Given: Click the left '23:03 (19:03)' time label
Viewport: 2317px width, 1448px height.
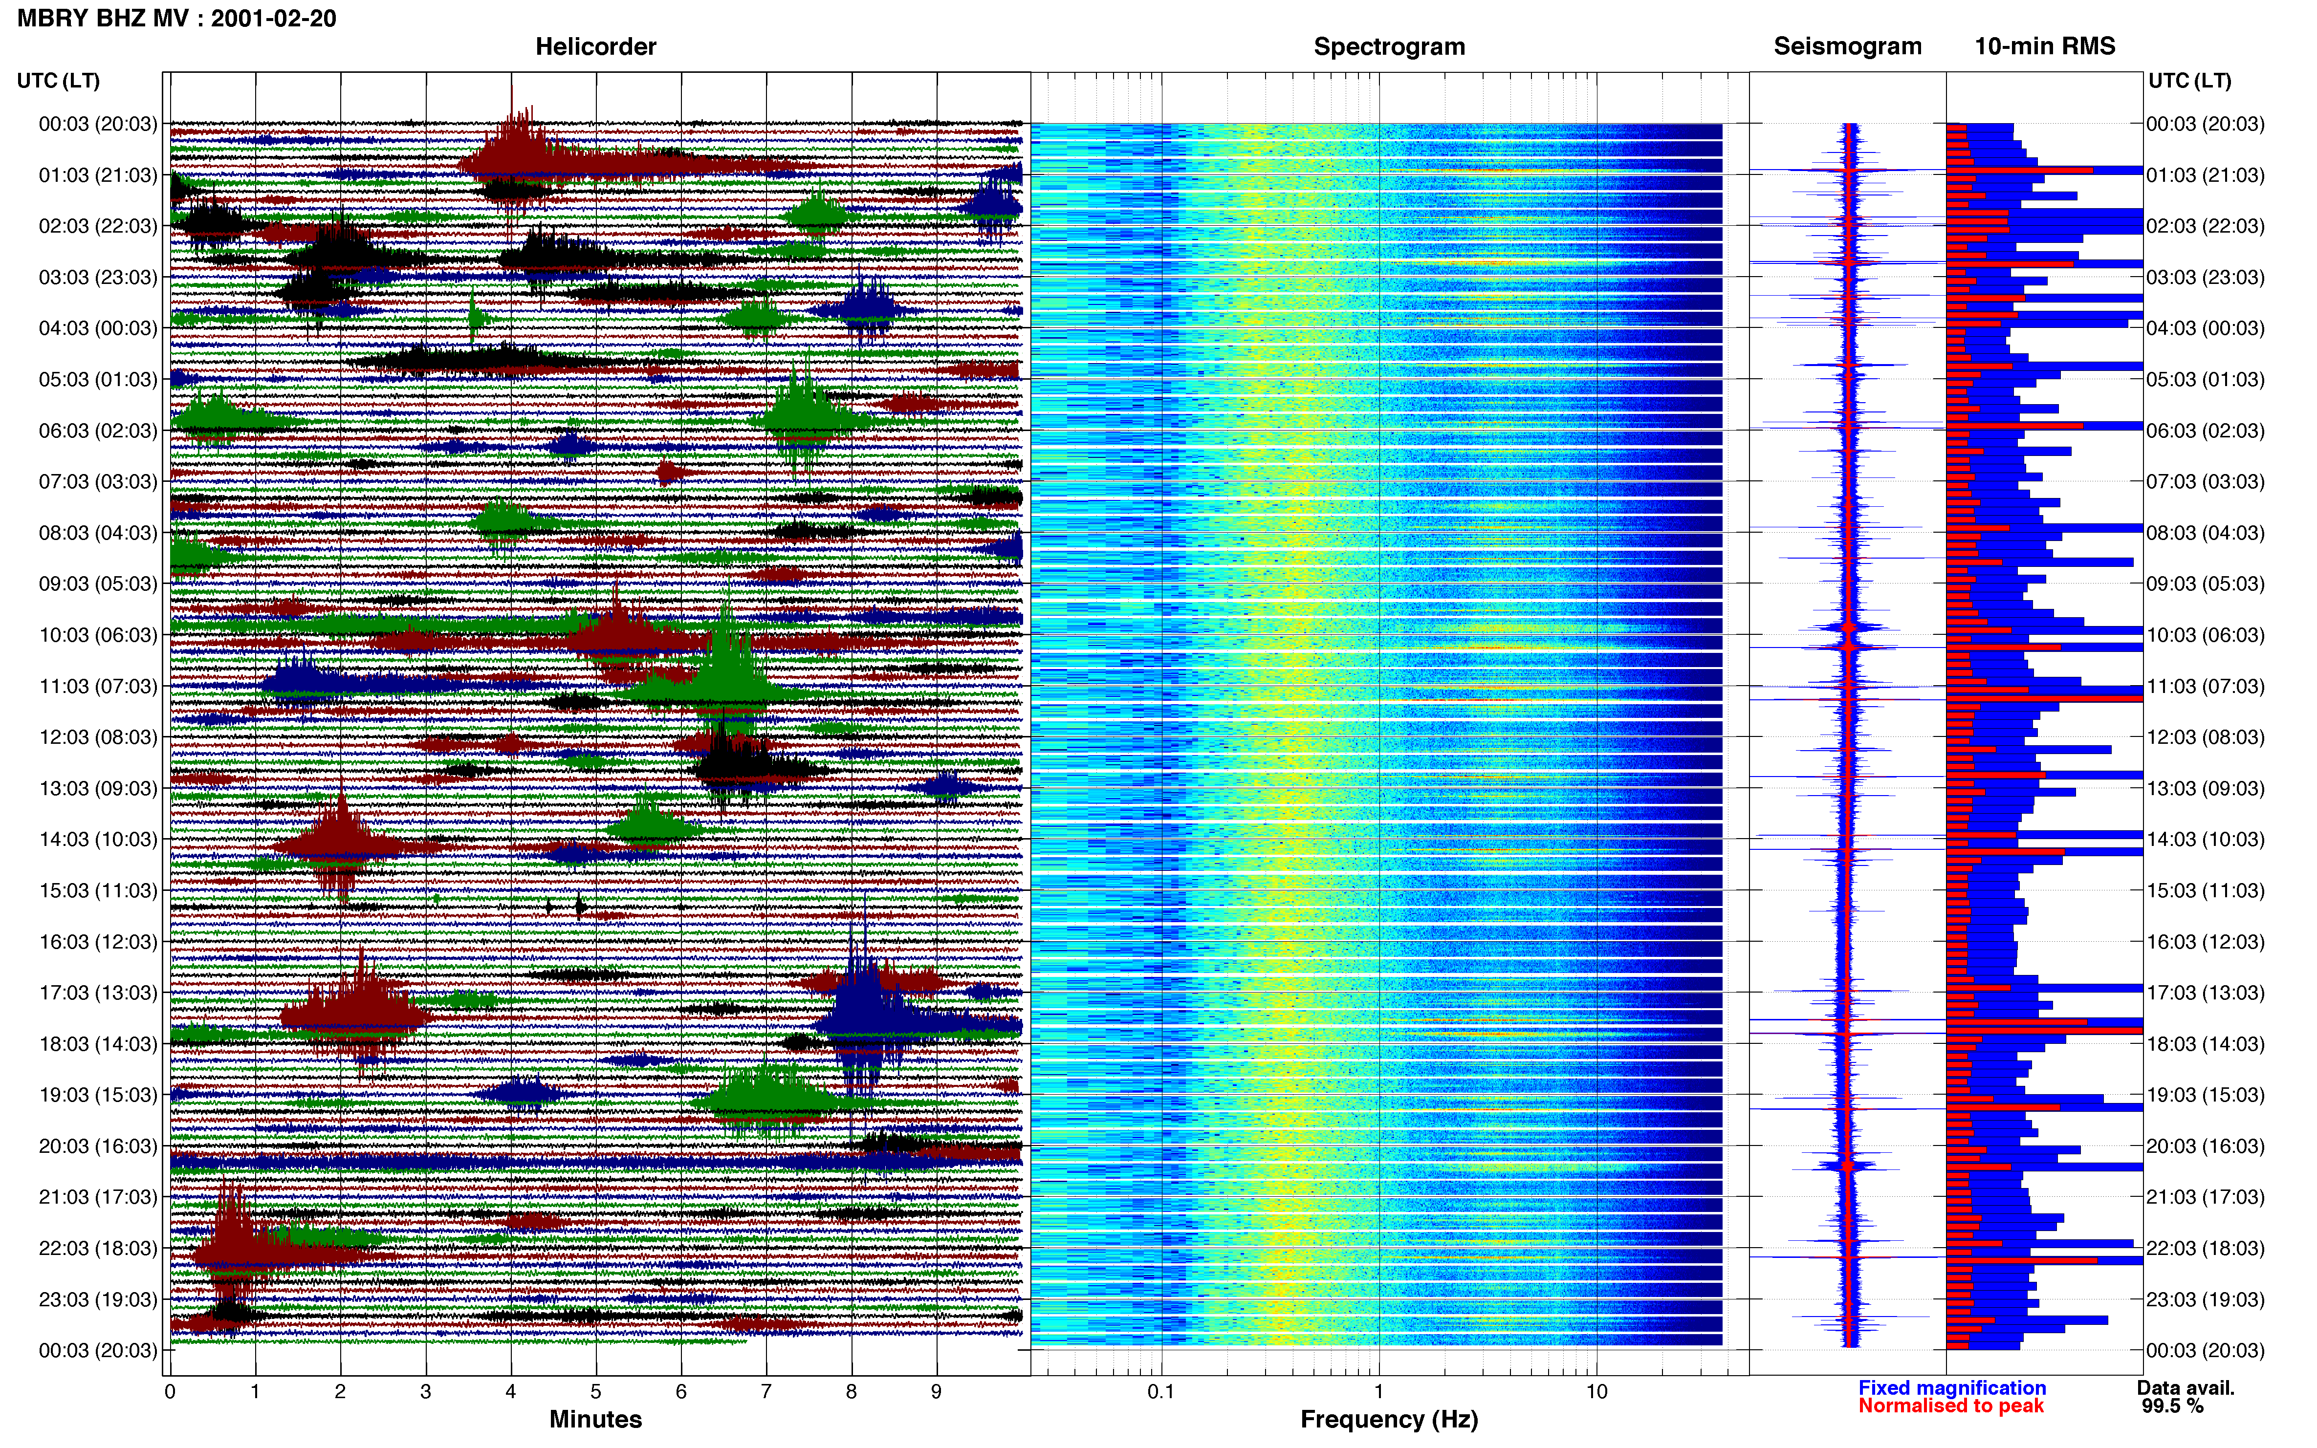Looking at the screenshot, I should [x=98, y=1299].
